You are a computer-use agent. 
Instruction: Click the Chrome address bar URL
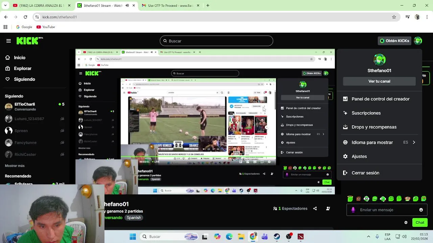click(60, 17)
